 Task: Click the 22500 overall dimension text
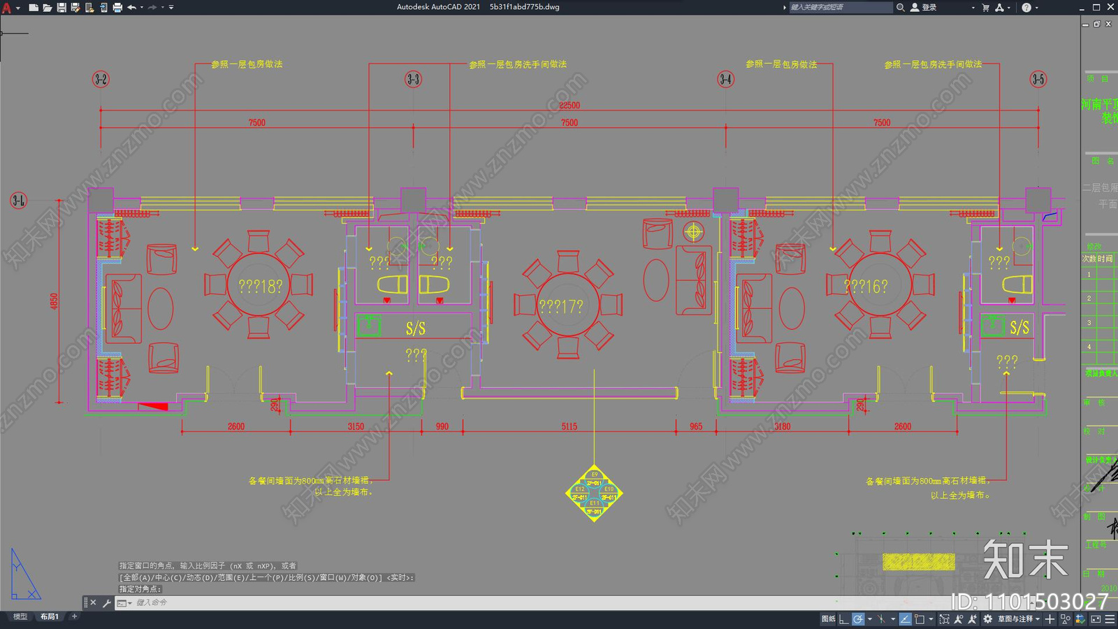(569, 106)
